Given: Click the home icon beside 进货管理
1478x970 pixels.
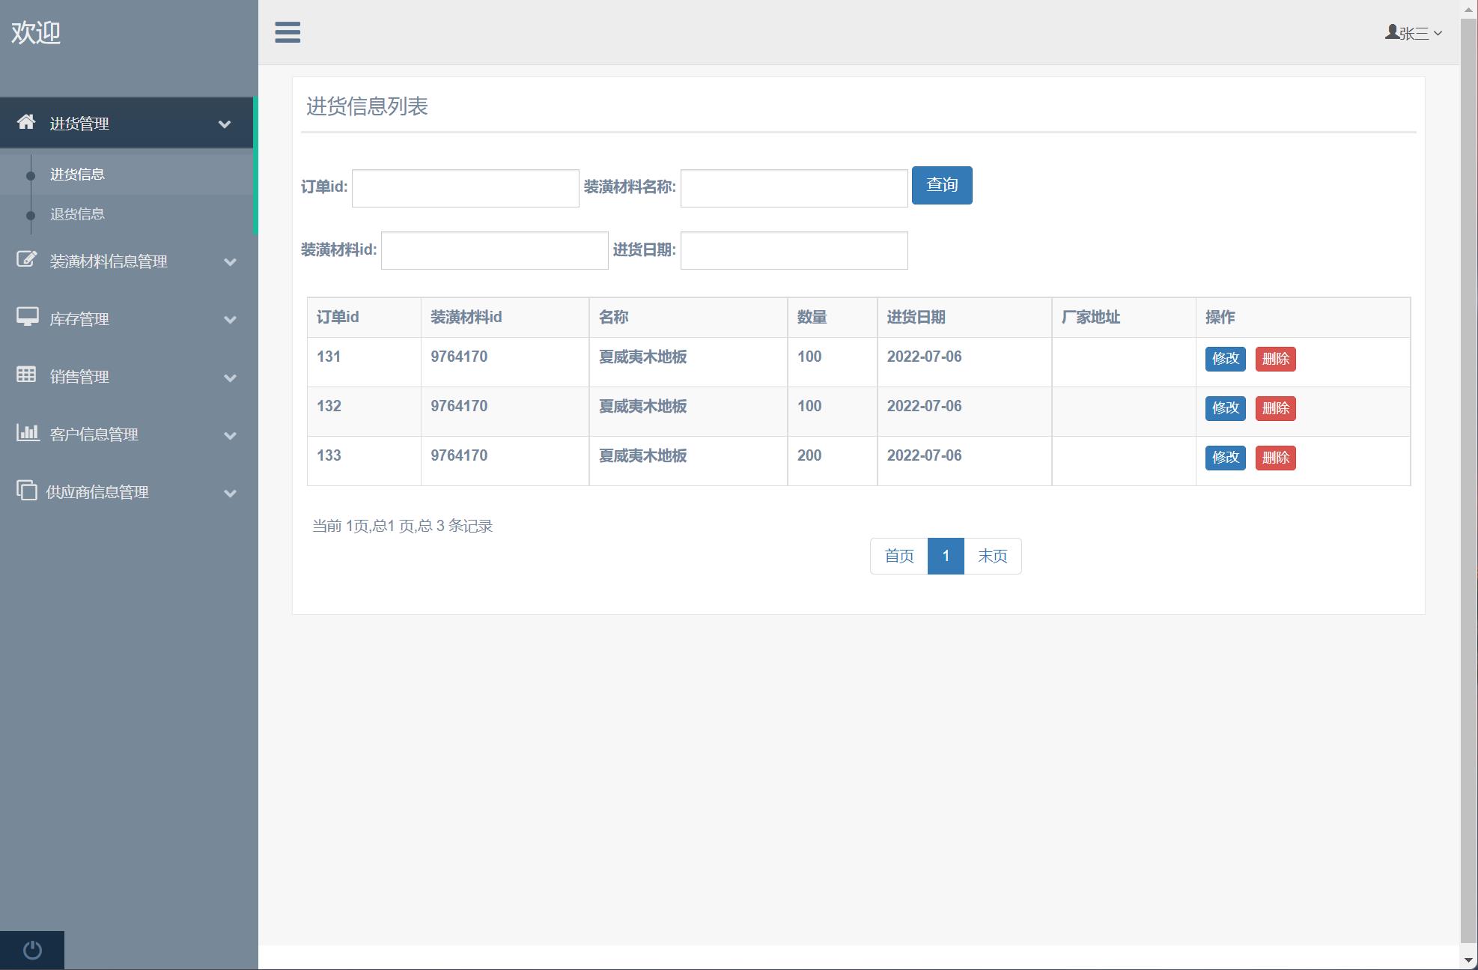Looking at the screenshot, I should click(x=26, y=122).
